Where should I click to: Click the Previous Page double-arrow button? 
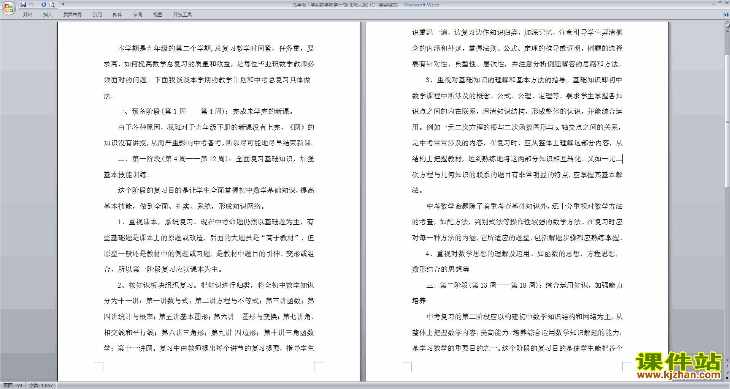pyautogui.click(x=727, y=367)
